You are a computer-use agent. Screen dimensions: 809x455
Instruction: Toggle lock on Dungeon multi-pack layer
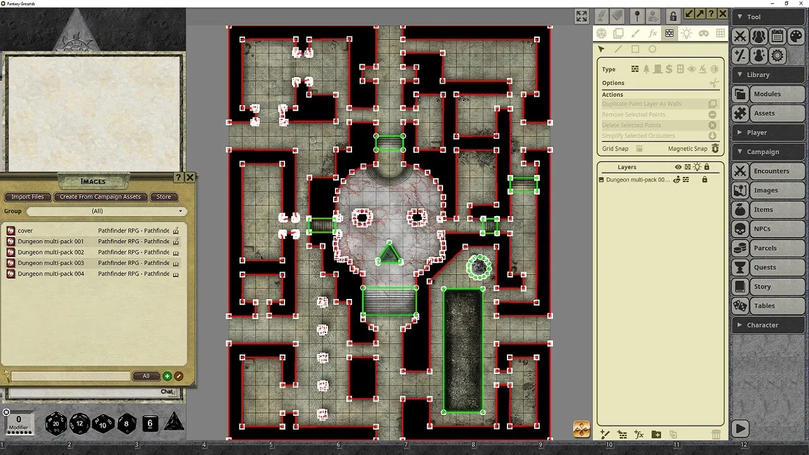coord(705,180)
